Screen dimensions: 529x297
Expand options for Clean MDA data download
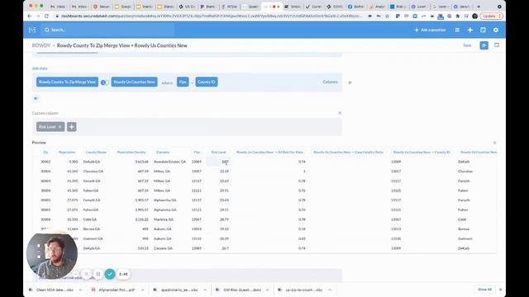coord(80,290)
